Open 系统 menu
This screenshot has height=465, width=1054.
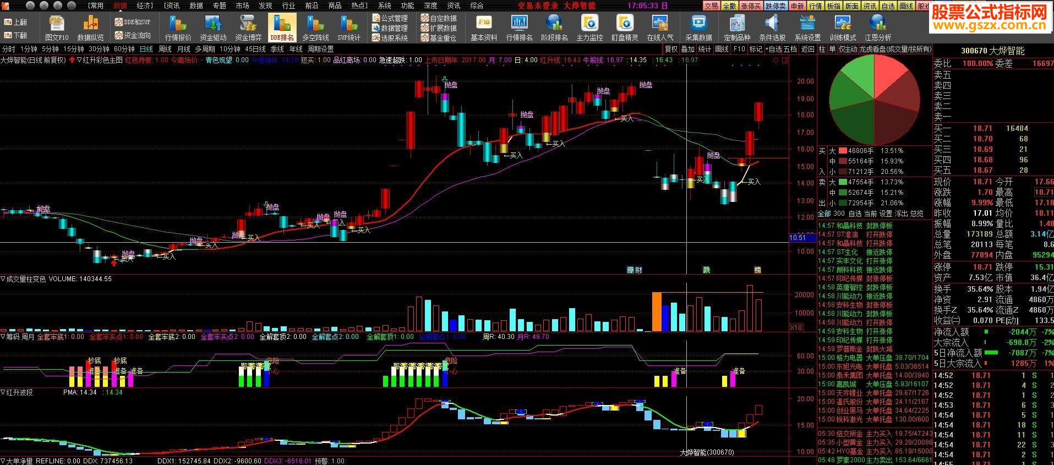384,6
